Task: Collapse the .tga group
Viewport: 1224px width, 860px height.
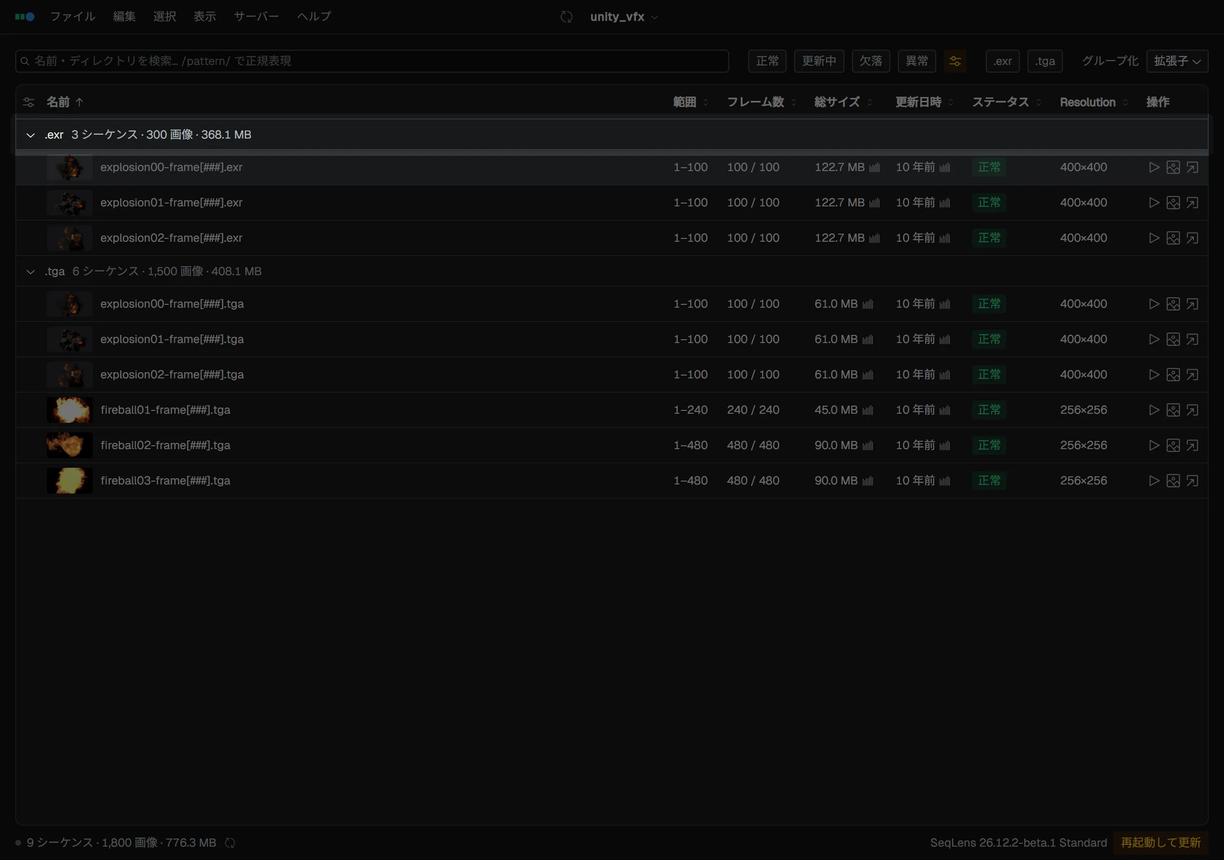Action: point(31,272)
